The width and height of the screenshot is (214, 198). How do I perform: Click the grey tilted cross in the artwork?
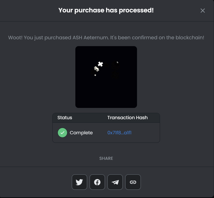pyautogui.click(x=96, y=69)
